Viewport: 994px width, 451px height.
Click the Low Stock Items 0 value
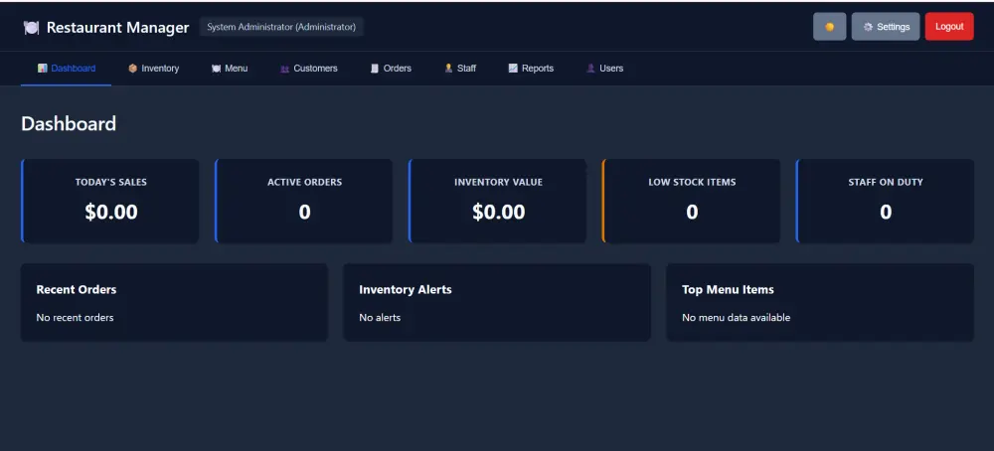(x=692, y=212)
